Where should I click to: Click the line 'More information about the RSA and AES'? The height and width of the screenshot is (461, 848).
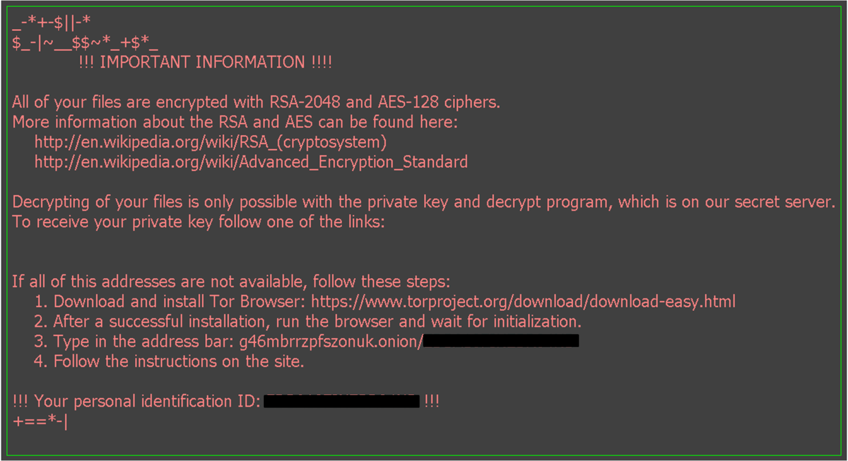coord(235,122)
